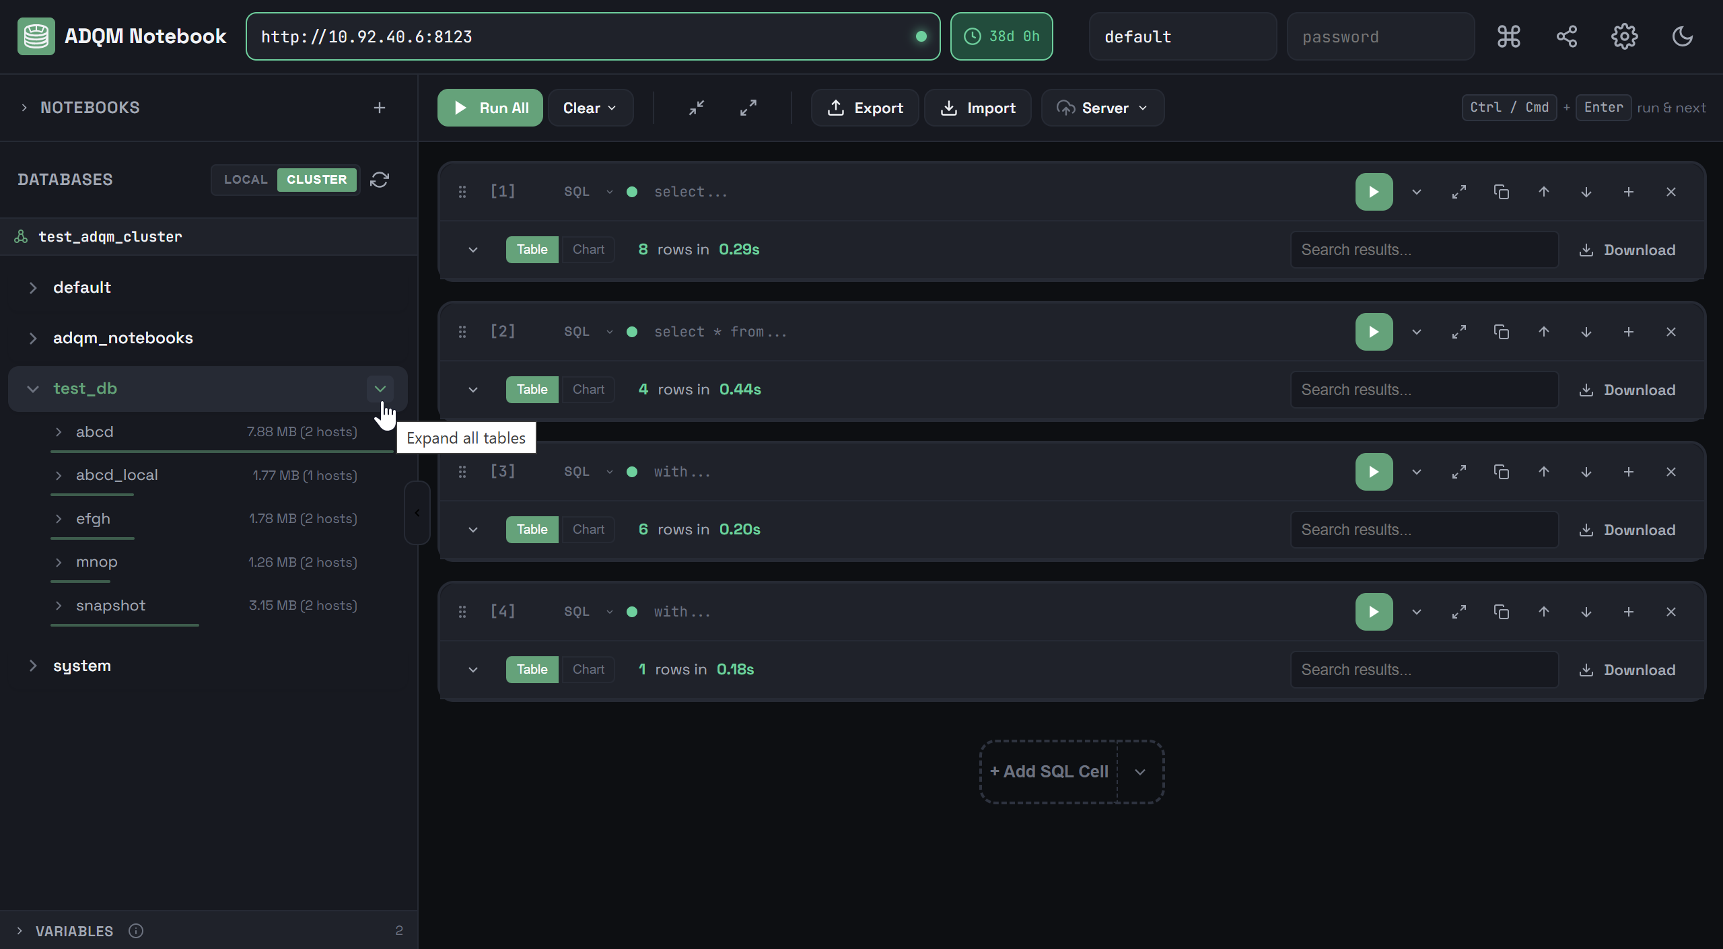Viewport: 1723px width, 949px height.
Task: Open the Server dropdown menu
Action: 1102,108
